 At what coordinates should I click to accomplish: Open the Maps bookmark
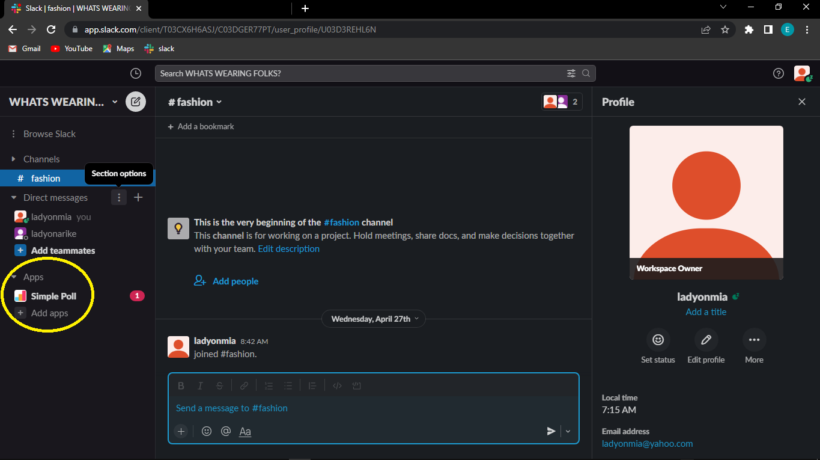click(118, 49)
